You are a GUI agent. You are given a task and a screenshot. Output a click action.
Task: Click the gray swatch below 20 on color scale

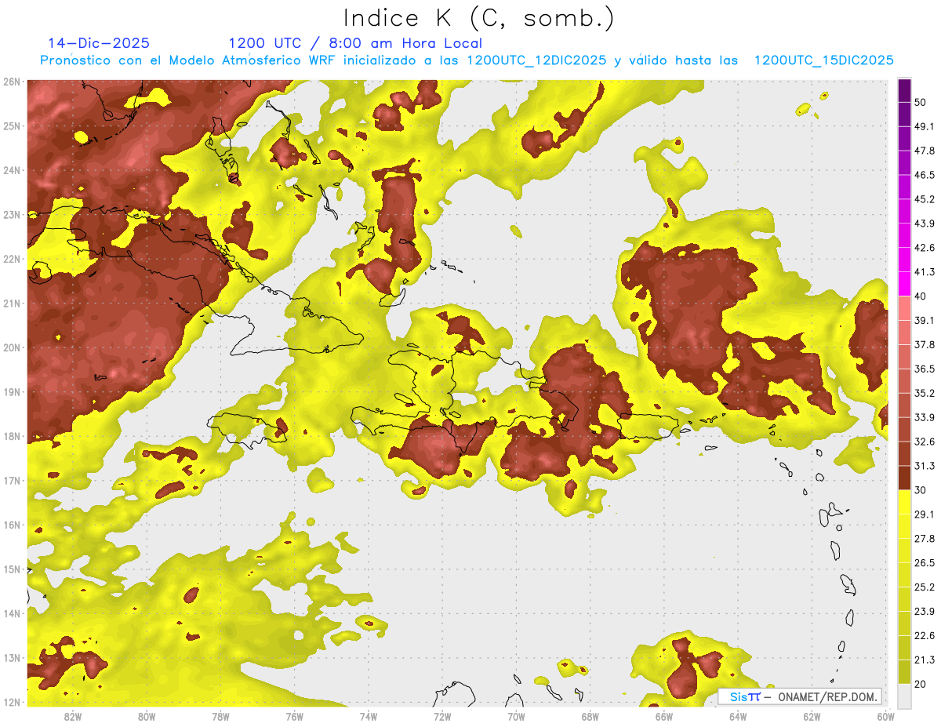click(x=904, y=695)
